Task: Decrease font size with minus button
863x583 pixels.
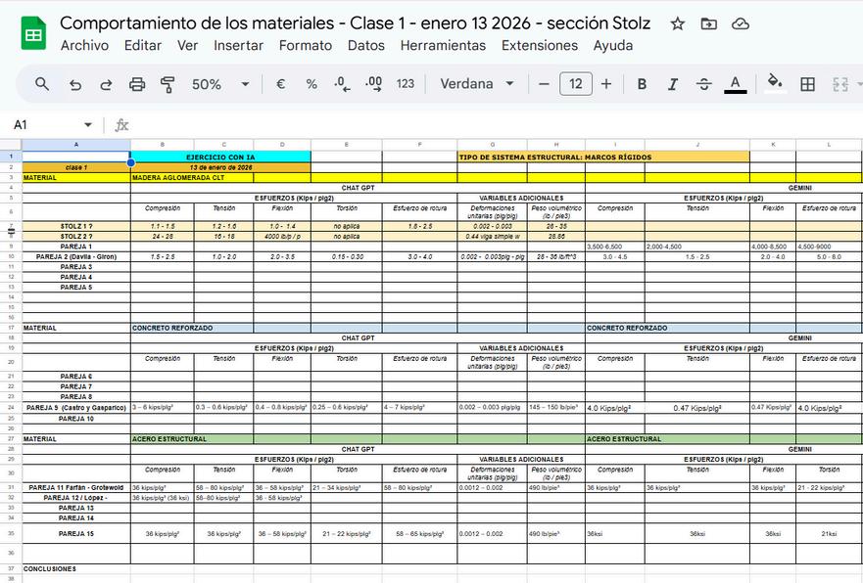Action: tap(544, 84)
